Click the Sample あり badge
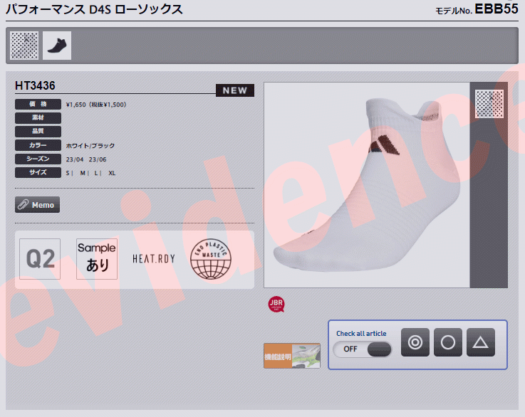 97,259
